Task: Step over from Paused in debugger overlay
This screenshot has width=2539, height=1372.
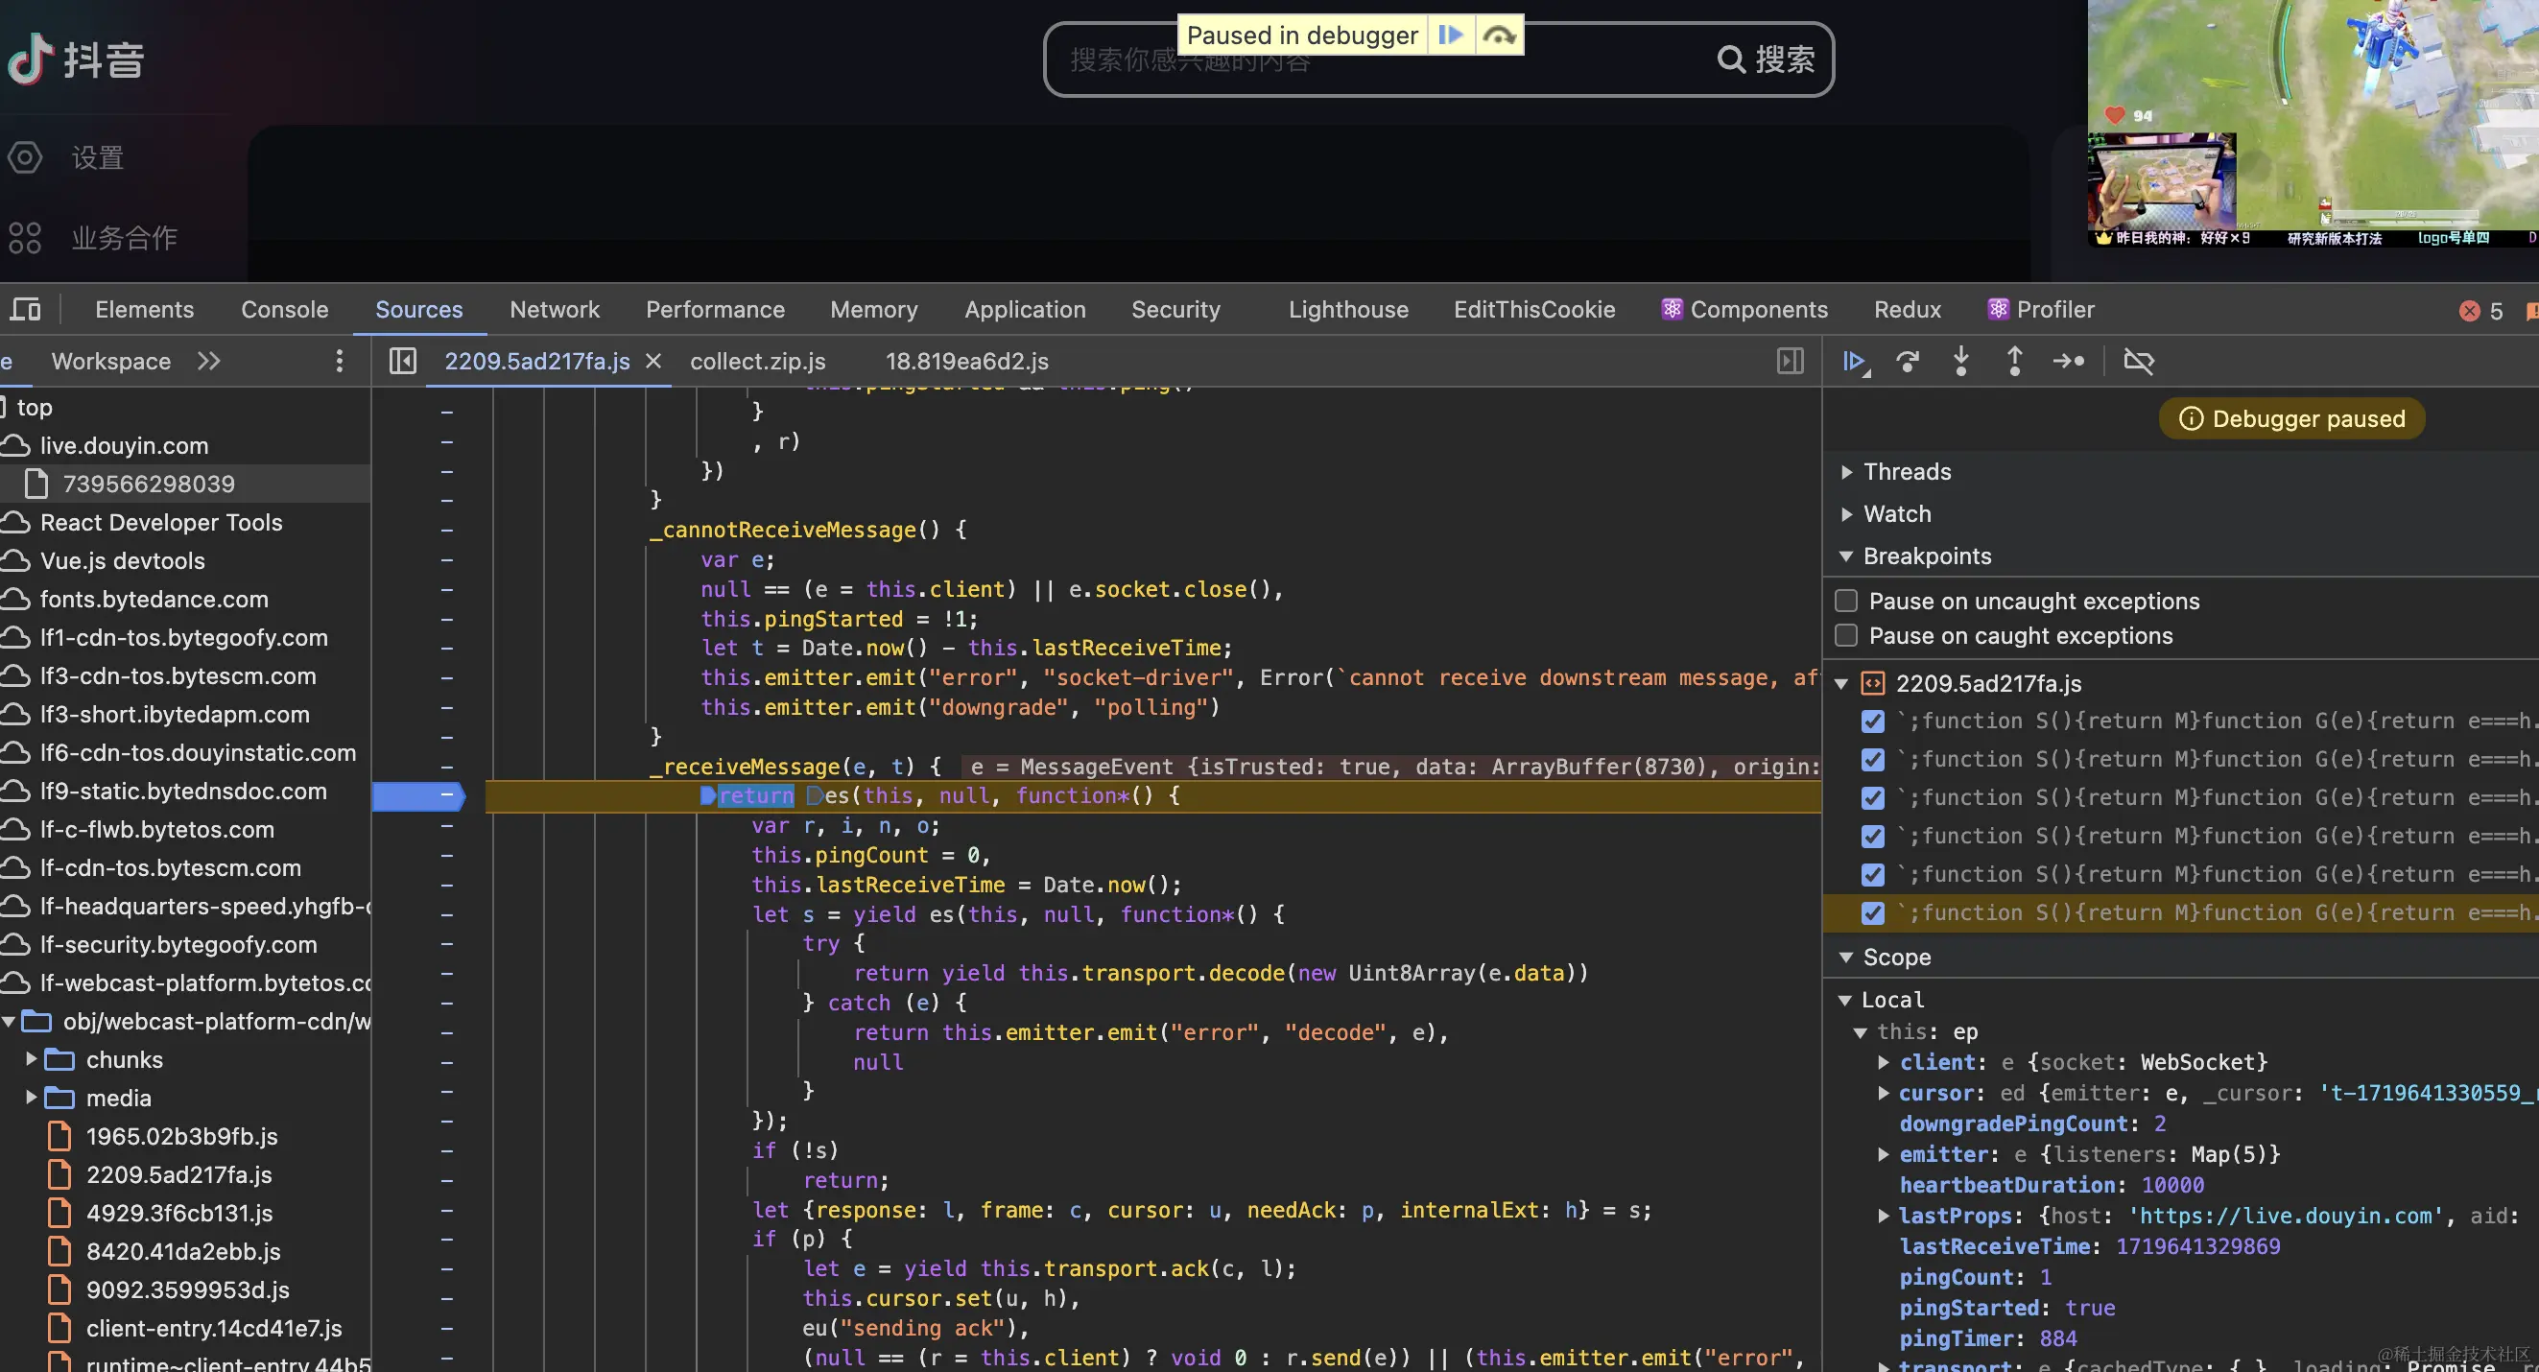Action: click(x=1499, y=35)
